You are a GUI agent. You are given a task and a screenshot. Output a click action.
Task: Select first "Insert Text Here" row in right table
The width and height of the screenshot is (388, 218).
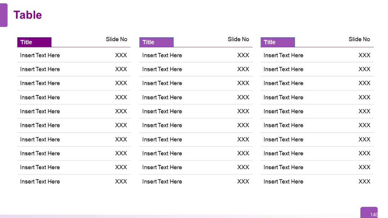tap(283, 55)
